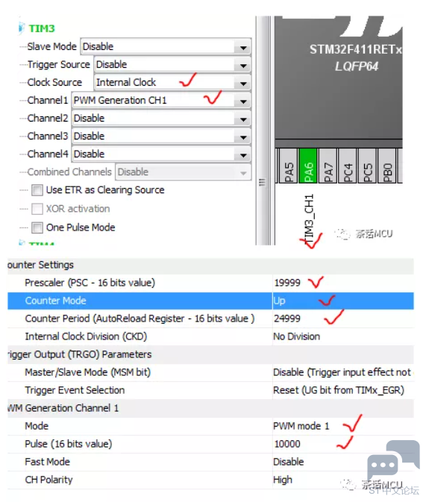
Task: Change Internal Clock Division No Division value
Action: point(297,337)
